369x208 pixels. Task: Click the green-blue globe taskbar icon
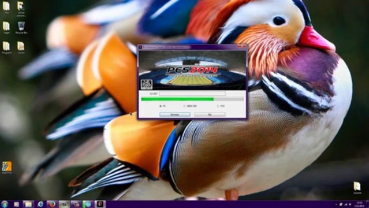(88, 204)
